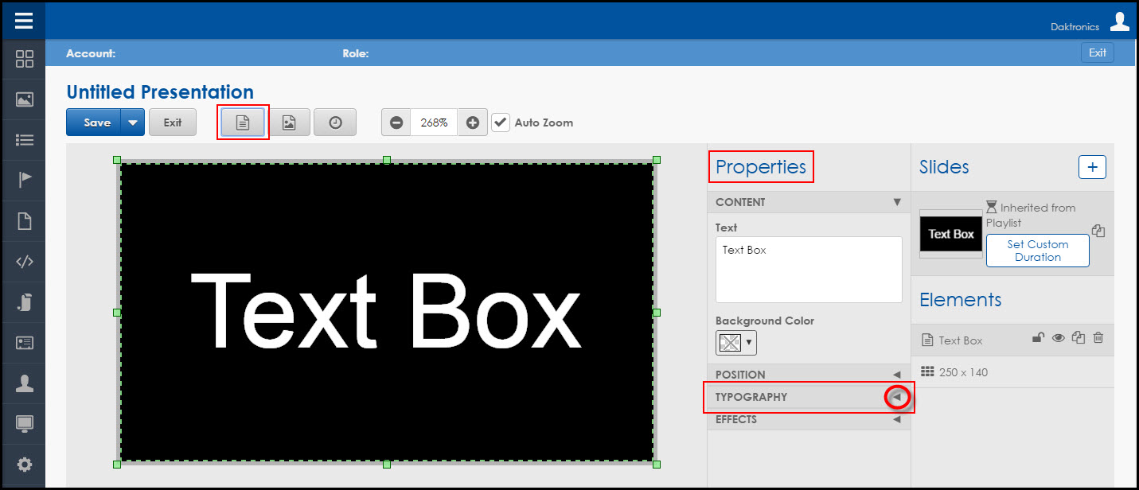Image resolution: width=1139 pixels, height=490 pixels.
Task: Expand the Position section
Action: 897,375
